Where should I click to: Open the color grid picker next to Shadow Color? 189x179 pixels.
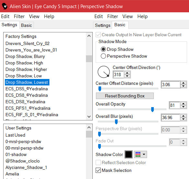coord(141,154)
